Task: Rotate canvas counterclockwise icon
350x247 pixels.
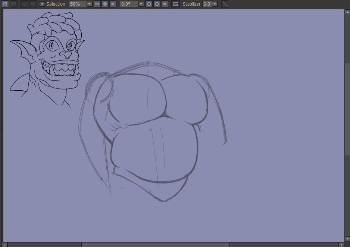Action: pyautogui.click(x=149, y=4)
